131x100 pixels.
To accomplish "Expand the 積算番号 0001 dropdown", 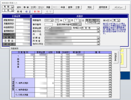I will coord(52,21).
